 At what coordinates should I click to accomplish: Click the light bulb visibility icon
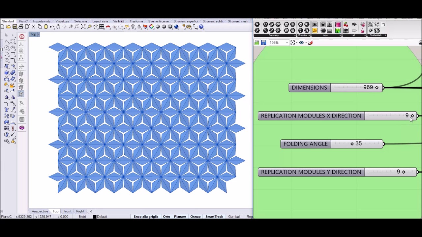tap(133, 27)
